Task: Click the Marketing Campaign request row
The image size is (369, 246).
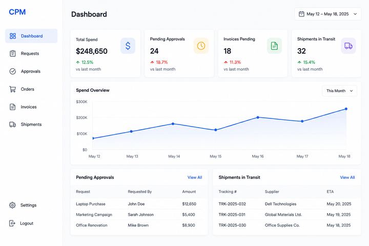Action: pos(139,214)
